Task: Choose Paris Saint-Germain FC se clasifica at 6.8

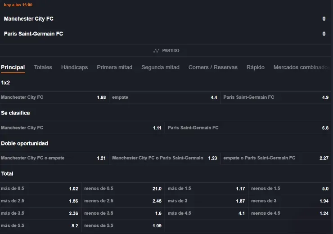Action: point(248,128)
